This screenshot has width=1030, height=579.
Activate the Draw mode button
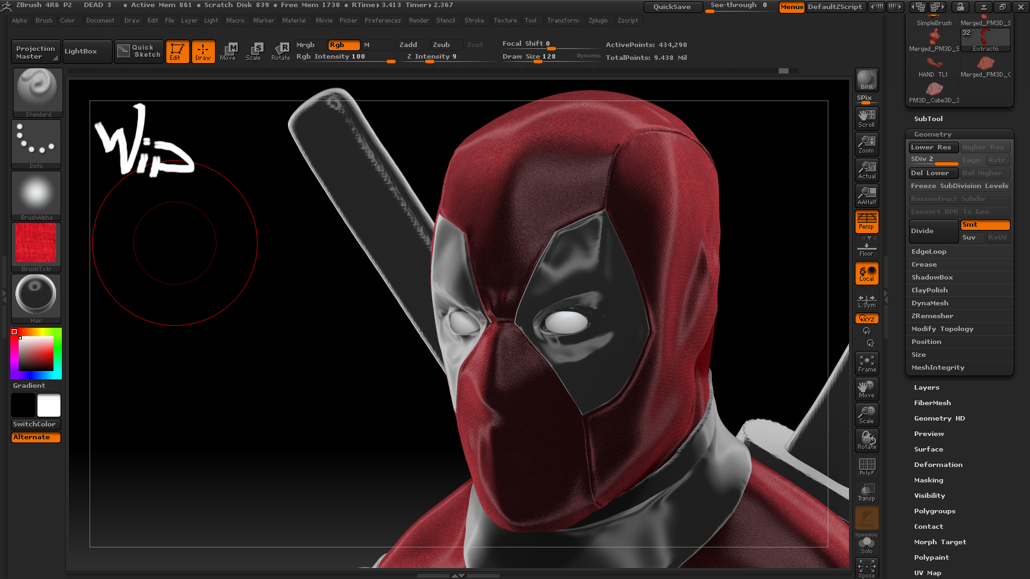(203, 52)
